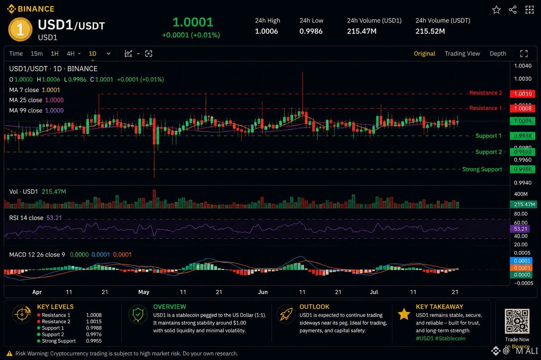Viewport: 541px width, 360px height.
Task: Click the Resistance 1 label on the chart line
Action: 485,108
